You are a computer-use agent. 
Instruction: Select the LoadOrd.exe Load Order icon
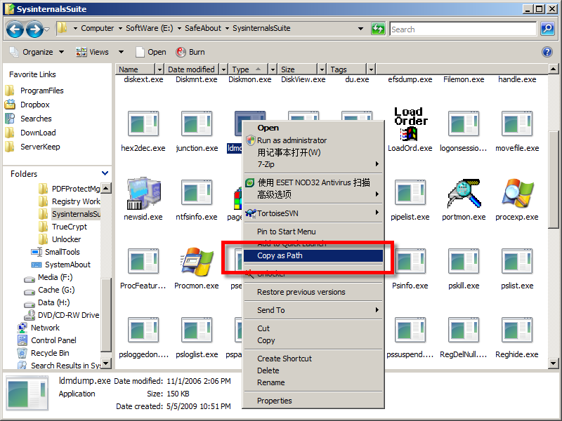coord(410,123)
